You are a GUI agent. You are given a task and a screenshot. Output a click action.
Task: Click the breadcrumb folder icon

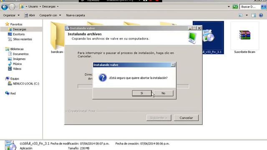(22, 7)
